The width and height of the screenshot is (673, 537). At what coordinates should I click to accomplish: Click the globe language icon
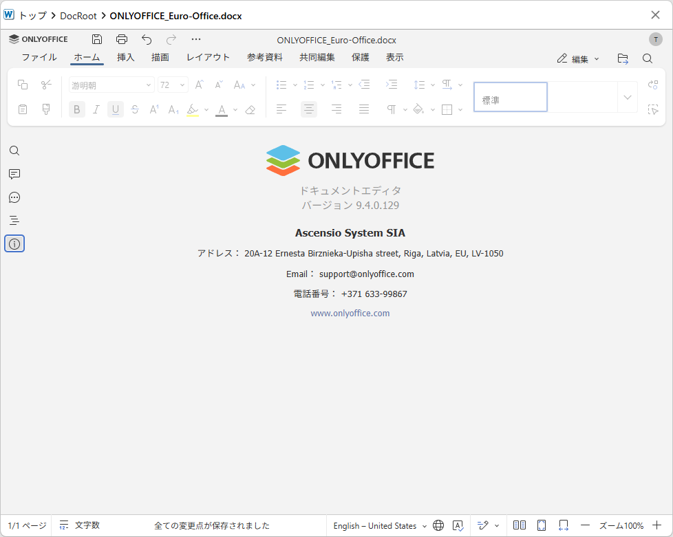pyautogui.click(x=438, y=525)
